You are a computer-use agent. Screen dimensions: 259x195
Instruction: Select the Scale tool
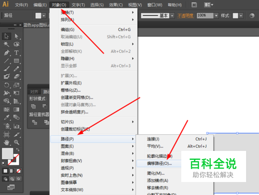tap(17, 85)
